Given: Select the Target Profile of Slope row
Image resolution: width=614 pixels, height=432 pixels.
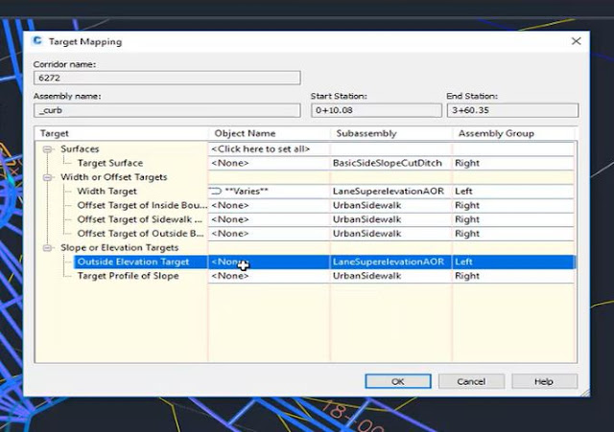Looking at the screenshot, I should click(128, 276).
